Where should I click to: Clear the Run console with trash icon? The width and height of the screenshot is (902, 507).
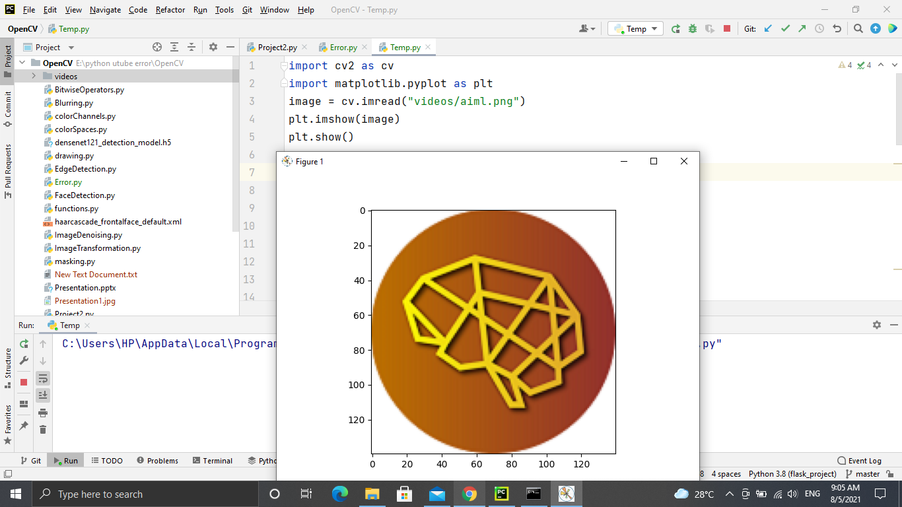(43, 429)
